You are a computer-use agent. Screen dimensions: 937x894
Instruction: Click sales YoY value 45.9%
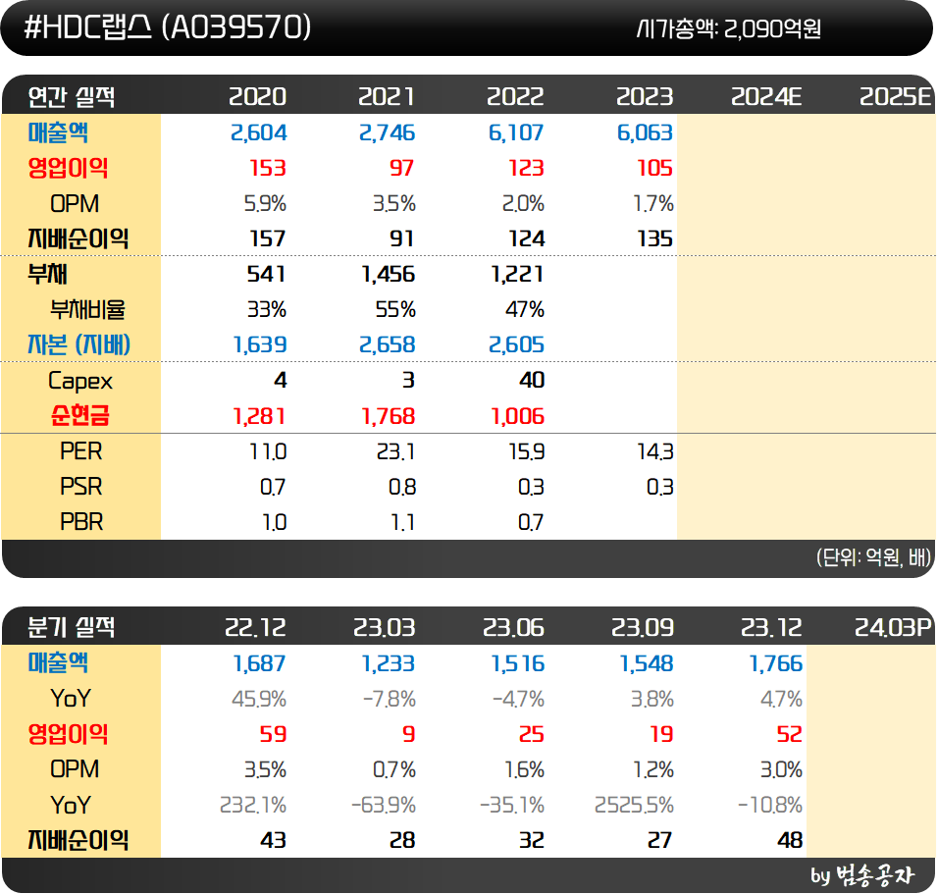(259, 699)
